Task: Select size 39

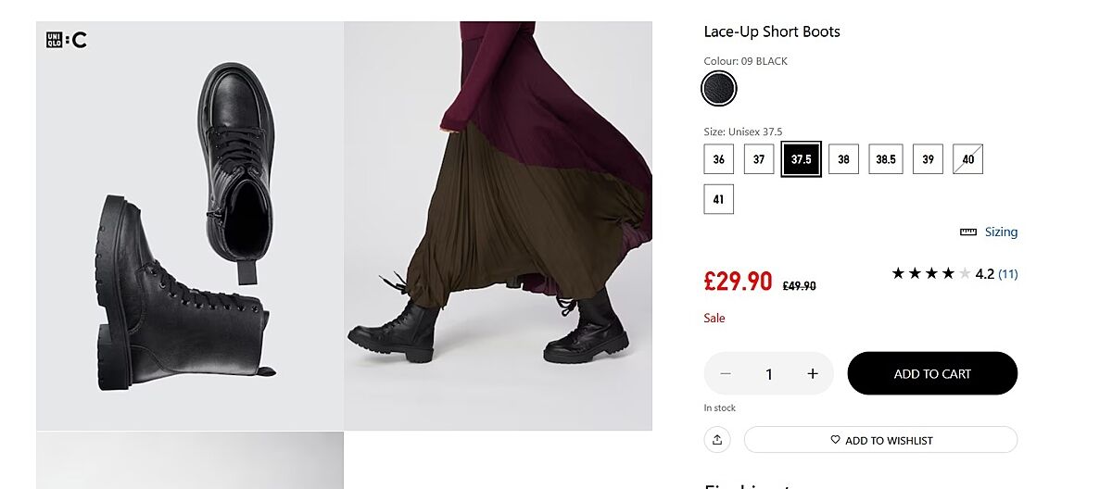Action: tap(928, 159)
